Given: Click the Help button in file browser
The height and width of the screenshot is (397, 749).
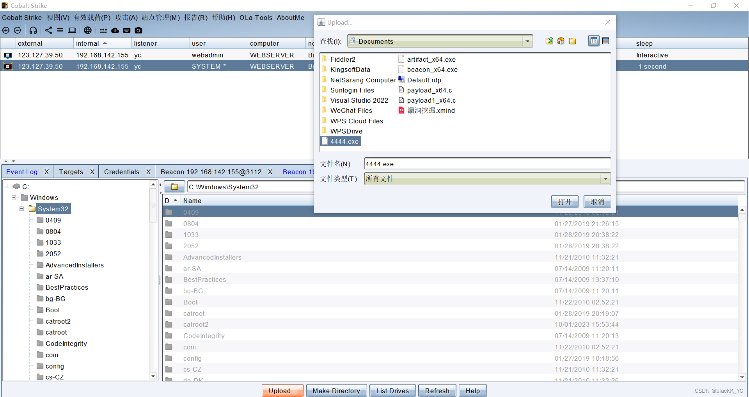Looking at the screenshot, I should pyautogui.click(x=472, y=391).
